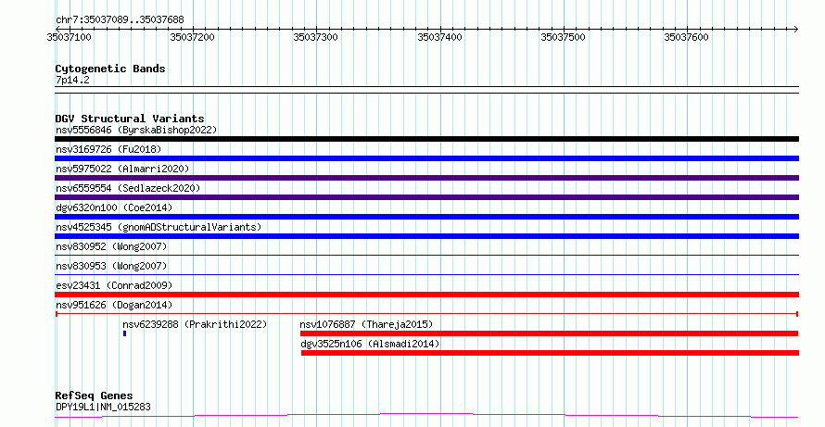Click the purple nsv6559554 variant bar
The image size is (825, 427).
tap(426, 197)
